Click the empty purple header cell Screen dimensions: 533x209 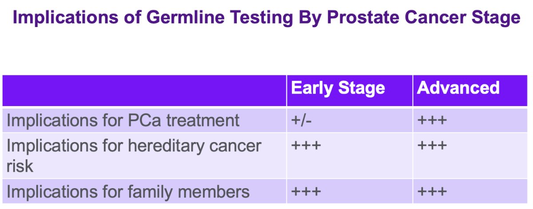pyautogui.click(x=144, y=91)
